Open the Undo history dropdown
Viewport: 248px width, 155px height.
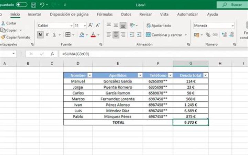[47, 5]
